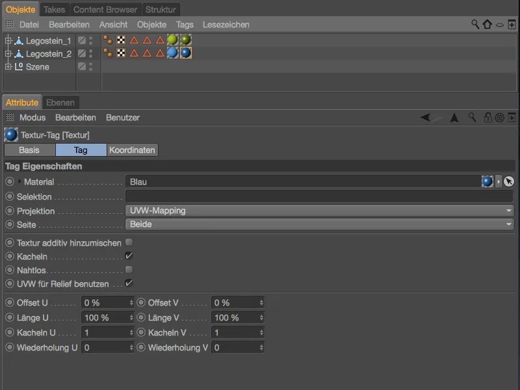Open the Tags menu

pos(185,25)
